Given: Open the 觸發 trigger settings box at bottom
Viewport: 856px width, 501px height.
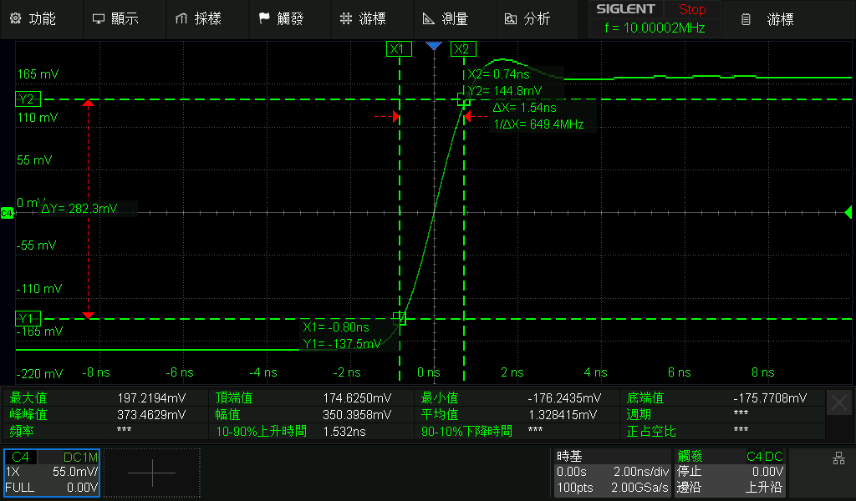Looking at the screenshot, I should (730, 473).
